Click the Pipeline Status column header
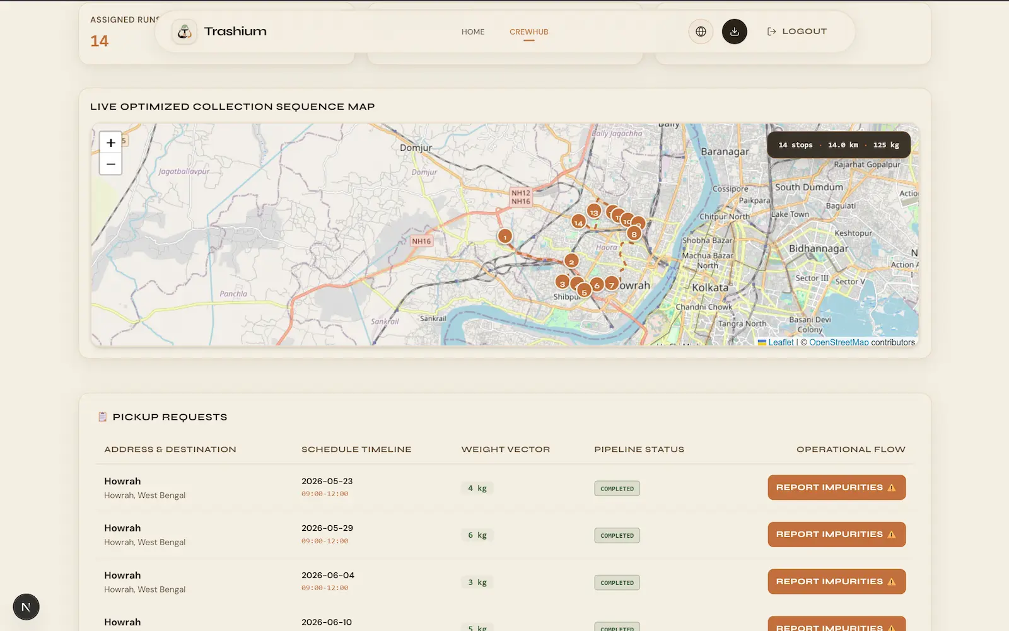Viewport: 1009px width, 631px height. pyautogui.click(x=639, y=449)
